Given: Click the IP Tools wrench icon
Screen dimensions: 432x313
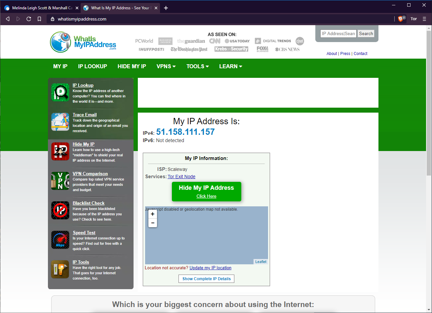Looking at the screenshot, I should click(60, 269).
